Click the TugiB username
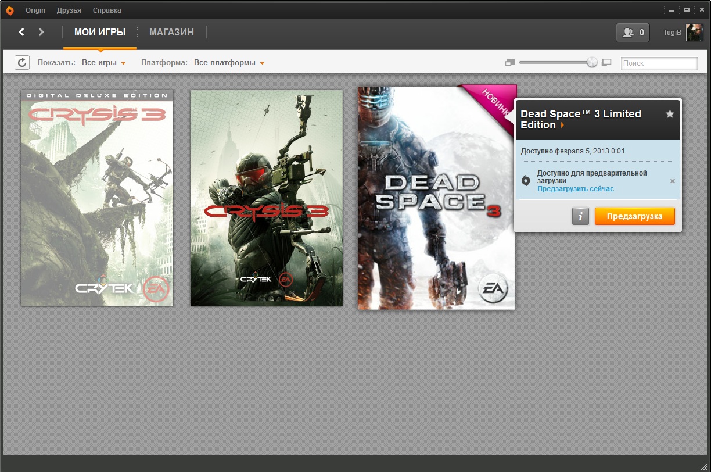The width and height of the screenshot is (711, 472). coord(673,33)
